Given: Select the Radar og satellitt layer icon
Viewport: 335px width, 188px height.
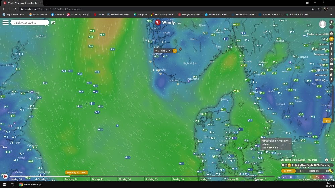Looking at the screenshot, I should tap(331, 34).
